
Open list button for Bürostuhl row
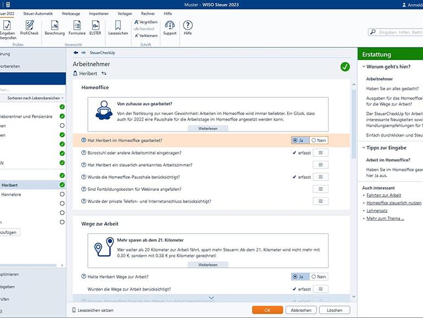click(x=320, y=152)
